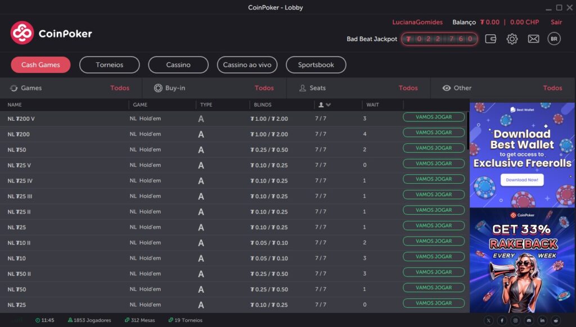Screen dimensions: 576x327
Task: Click the clock icon beside 11:45
Action: click(x=38, y=320)
